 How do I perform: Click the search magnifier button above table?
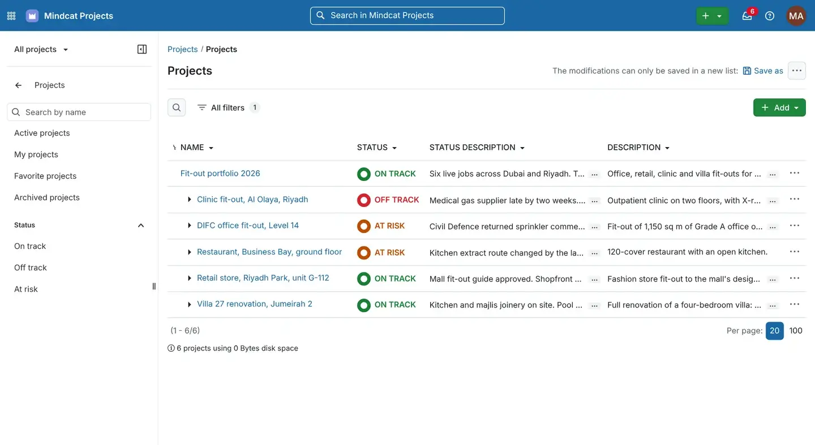pos(177,107)
